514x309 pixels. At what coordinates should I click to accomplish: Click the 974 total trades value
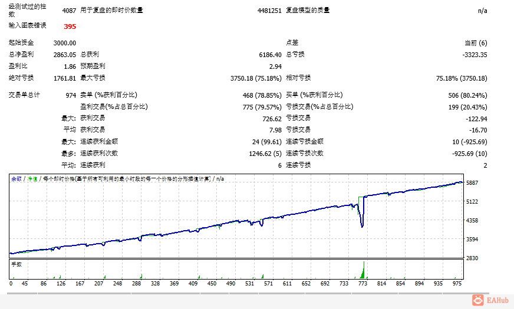coord(71,95)
